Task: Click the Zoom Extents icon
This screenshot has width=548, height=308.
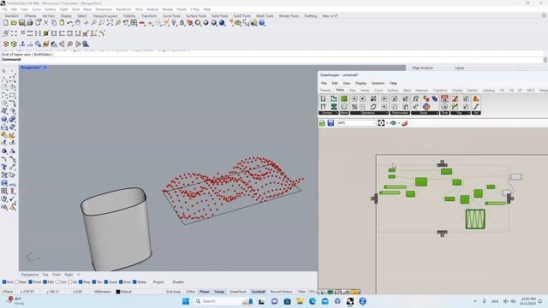Action: point(110,23)
